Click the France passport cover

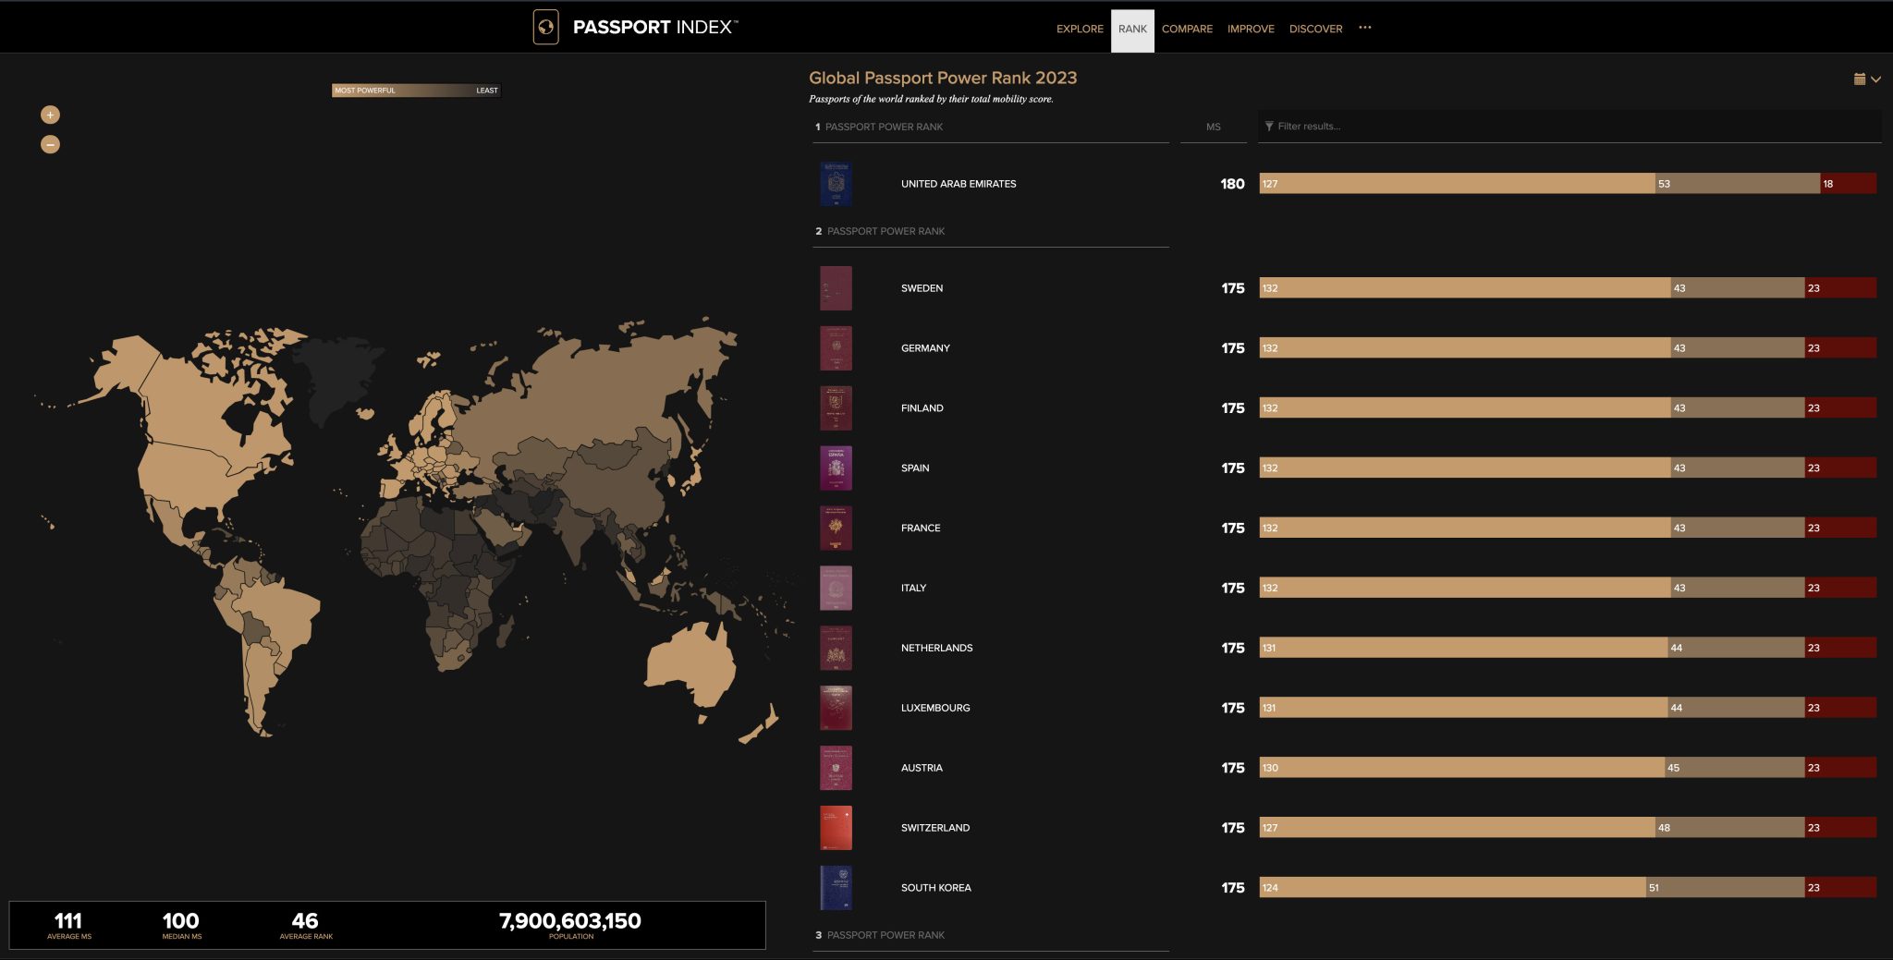tap(836, 529)
